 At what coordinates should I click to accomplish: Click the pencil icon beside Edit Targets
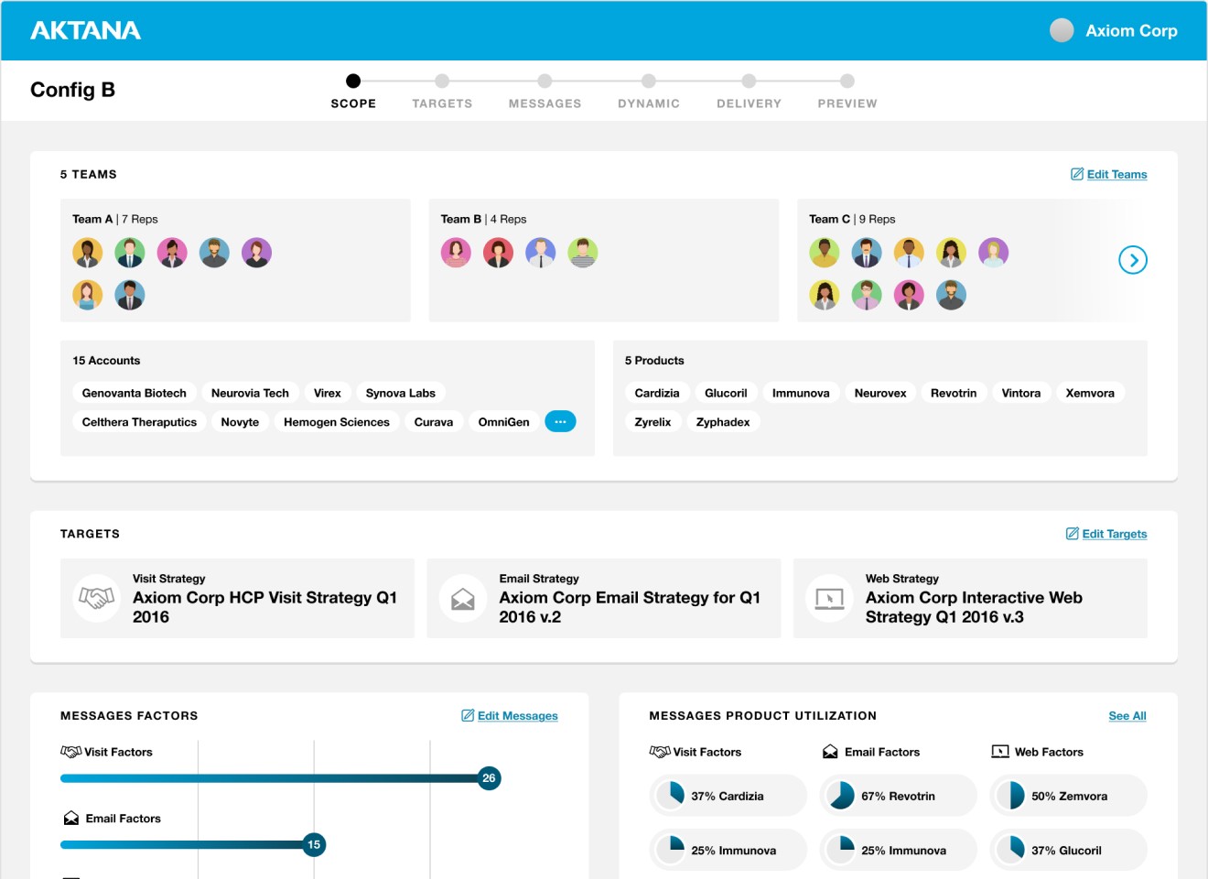1073,534
